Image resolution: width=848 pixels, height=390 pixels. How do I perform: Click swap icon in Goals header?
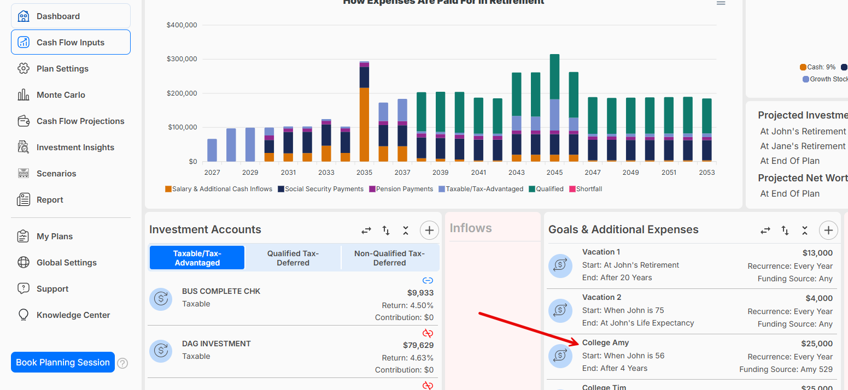pyautogui.click(x=765, y=231)
